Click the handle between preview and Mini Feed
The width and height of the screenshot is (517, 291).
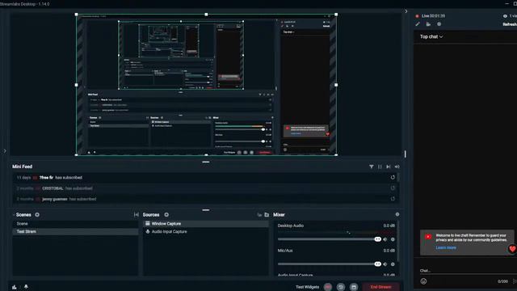(206, 162)
